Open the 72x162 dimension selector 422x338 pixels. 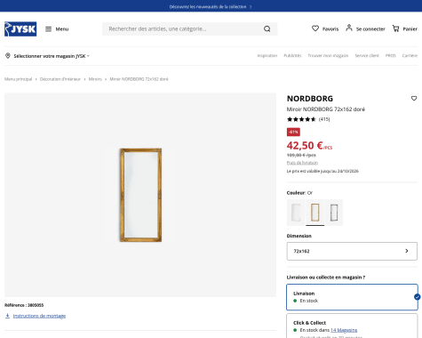[352, 251]
